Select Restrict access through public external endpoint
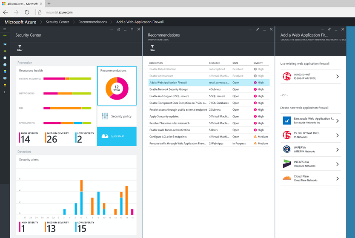Screen dimensions: 355x238 (209, 109)
